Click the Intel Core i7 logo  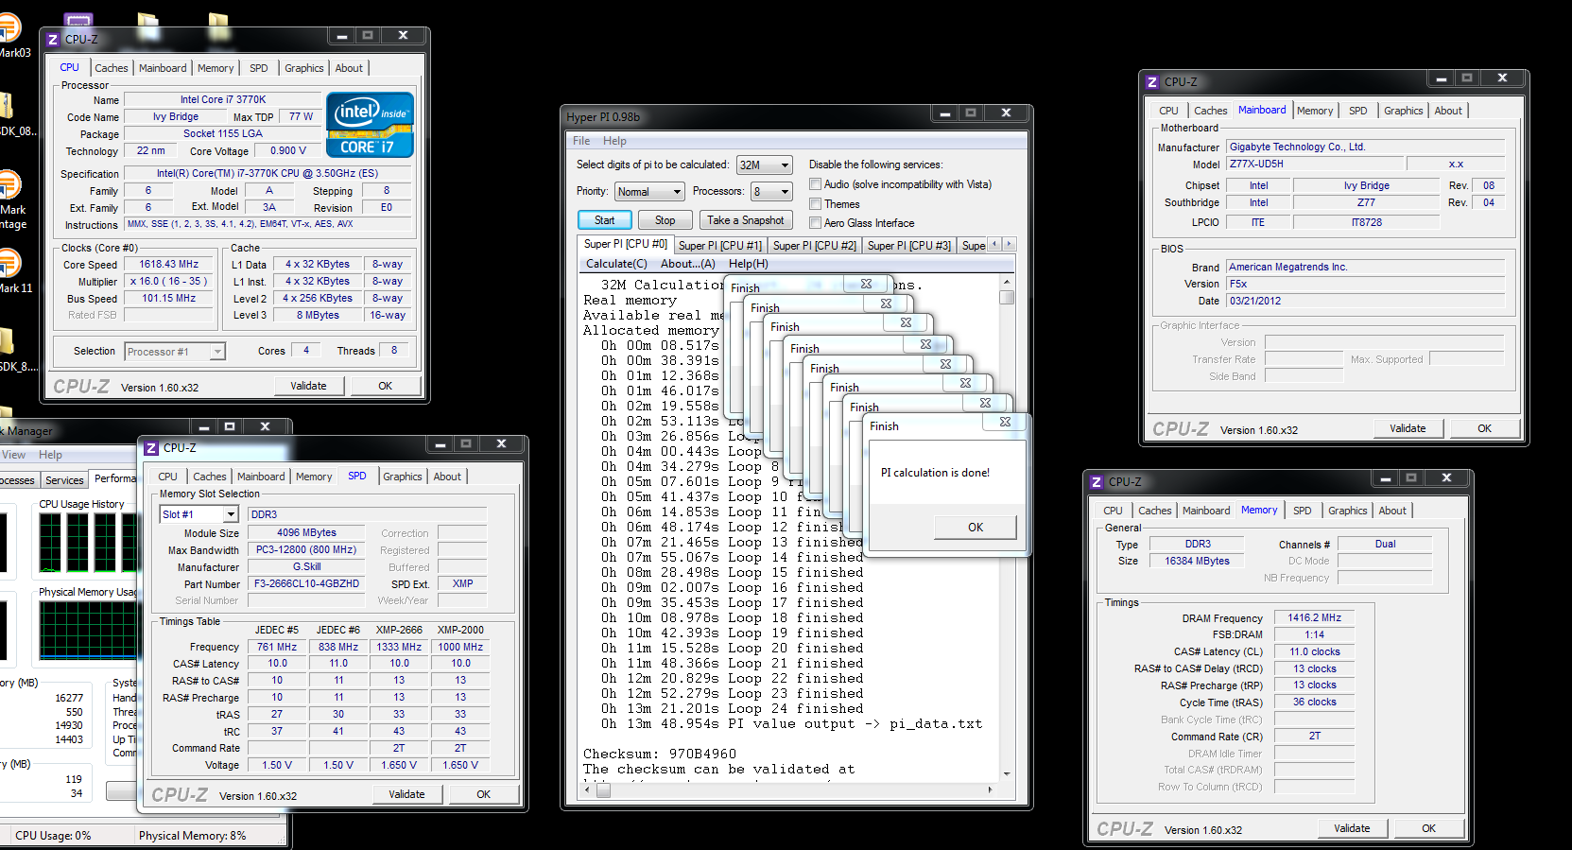click(370, 125)
